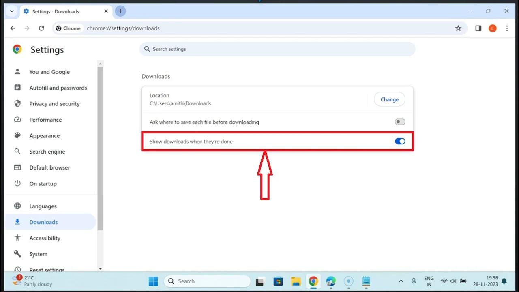
Task: Go to On startup settings
Action: click(43, 184)
